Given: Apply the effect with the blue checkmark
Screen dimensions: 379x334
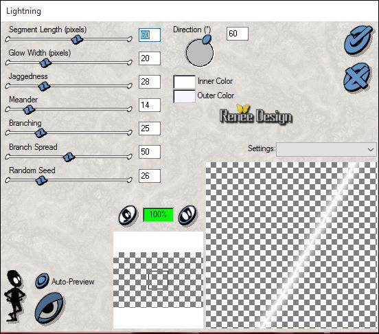Looking at the screenshot, I should click(358, 39).
